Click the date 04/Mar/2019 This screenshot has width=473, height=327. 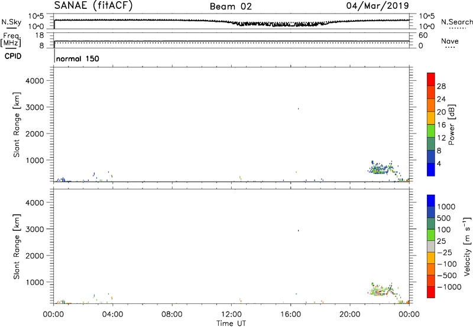click(377, 6)
